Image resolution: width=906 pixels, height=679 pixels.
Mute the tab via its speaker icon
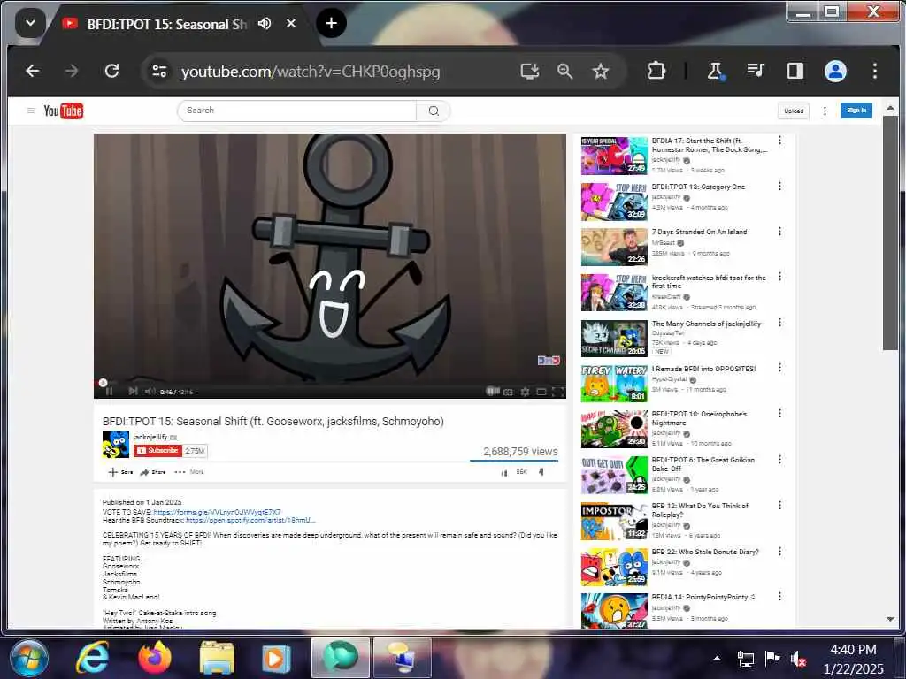pyautogui.click(x=265, y=24)
